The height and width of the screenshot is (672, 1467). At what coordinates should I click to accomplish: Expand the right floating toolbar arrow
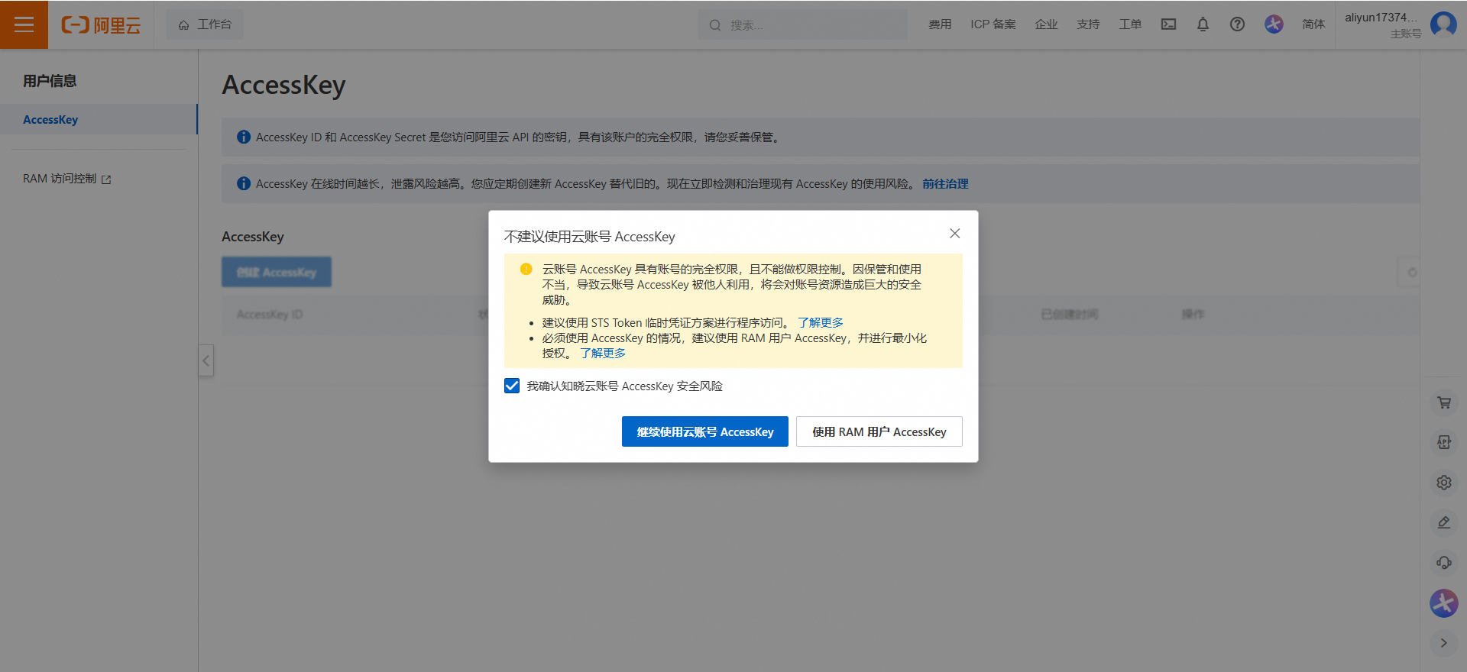[1443, 643]
